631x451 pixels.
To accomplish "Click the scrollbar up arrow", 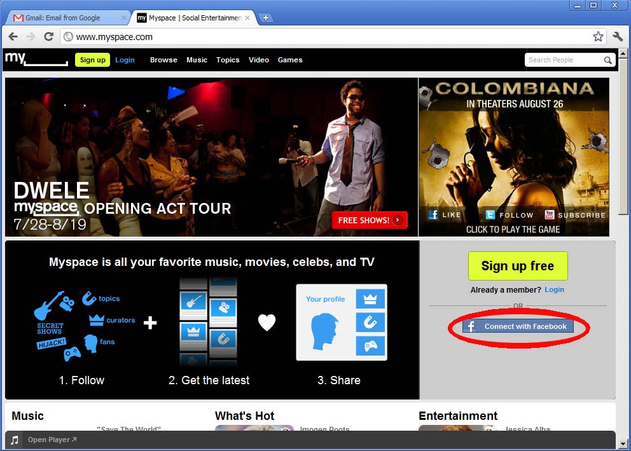I will [x=623, y=53].
